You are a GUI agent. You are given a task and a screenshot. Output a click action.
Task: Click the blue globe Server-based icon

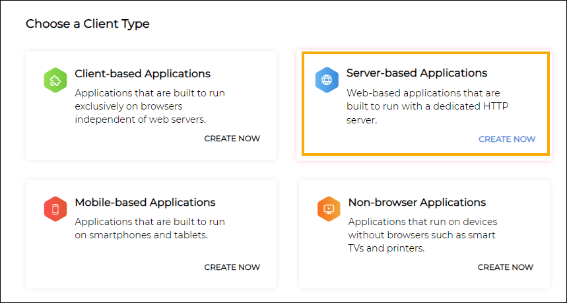[x=327, y=80]
